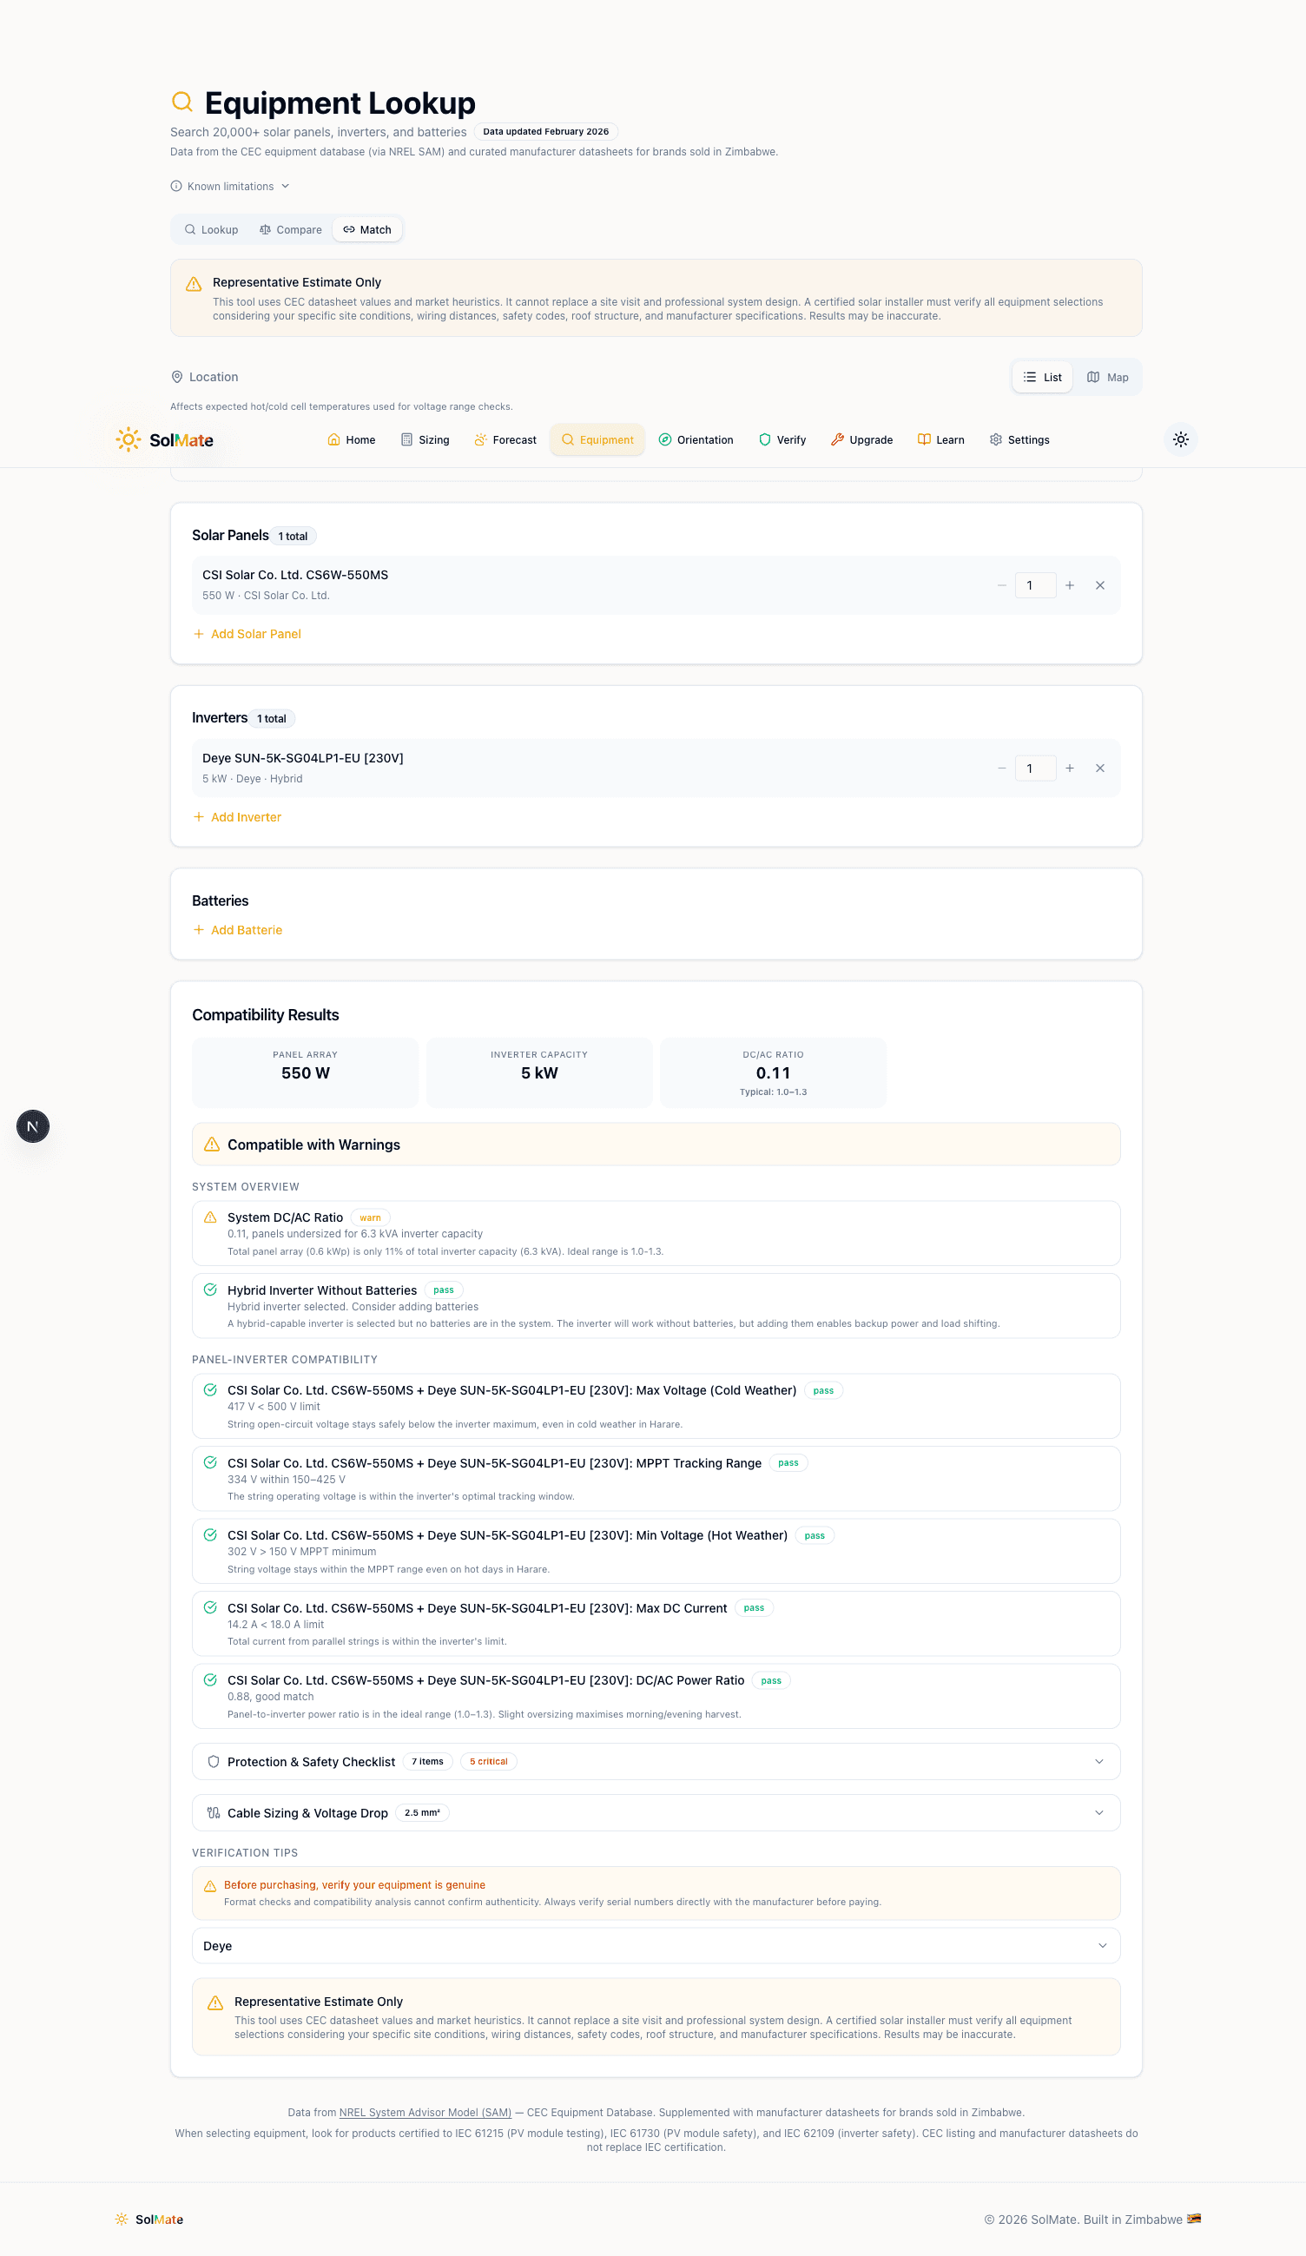Expand the Deye verification tips
1306x2256 pixels.
pos(656,1946)
